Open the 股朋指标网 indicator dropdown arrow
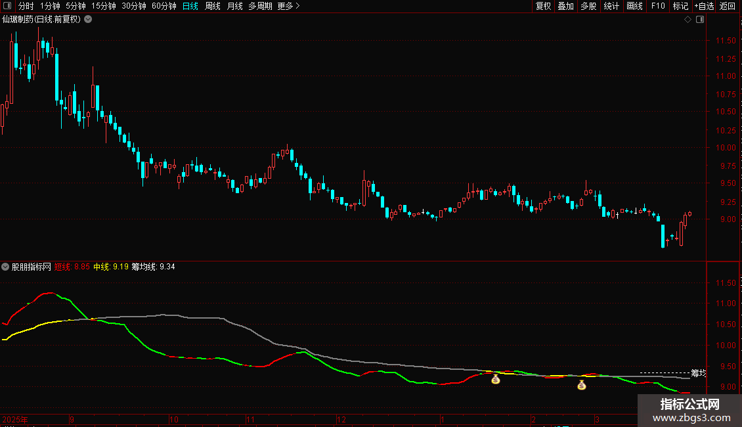742x427 pixels. coord(5,267)
